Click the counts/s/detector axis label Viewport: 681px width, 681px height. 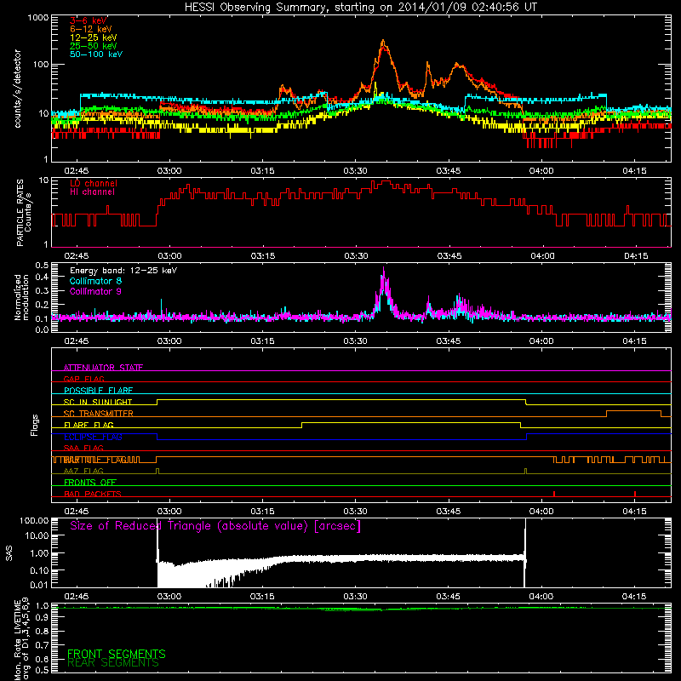coord(18,89)
